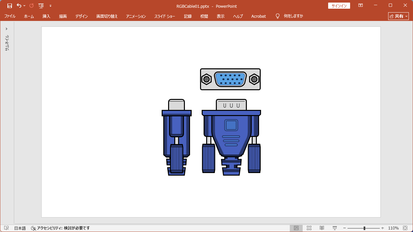Toggle Normal view button in status bar
Screen dimensions: 413x232
point(296,228)
